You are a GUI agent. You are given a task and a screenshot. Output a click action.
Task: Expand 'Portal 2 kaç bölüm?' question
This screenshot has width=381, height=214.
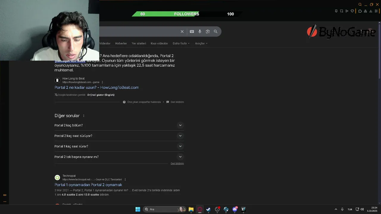[x=119, y=125]
